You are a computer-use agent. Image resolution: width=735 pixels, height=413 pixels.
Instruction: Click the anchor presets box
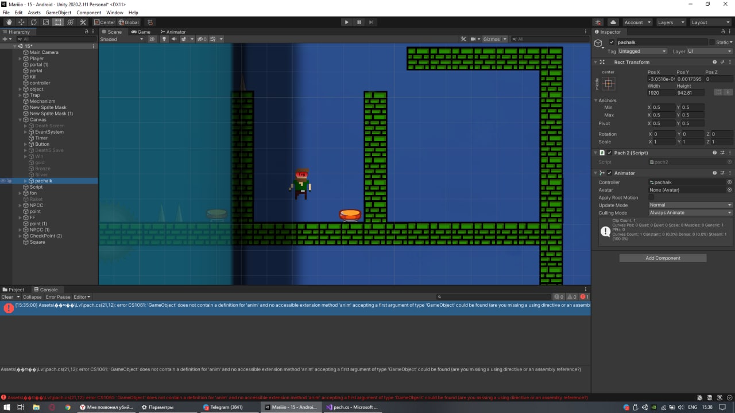tap(609, 84)
